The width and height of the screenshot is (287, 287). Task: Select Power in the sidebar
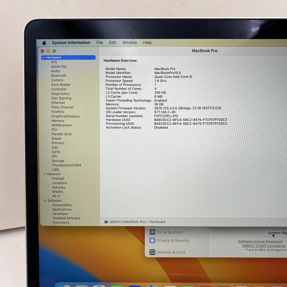(x=57, y=139)
